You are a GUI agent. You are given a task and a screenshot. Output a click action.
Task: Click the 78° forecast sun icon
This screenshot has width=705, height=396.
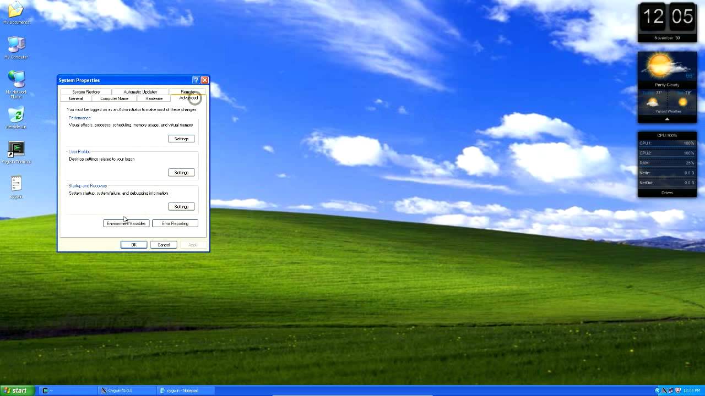click(x=683, y=102)
